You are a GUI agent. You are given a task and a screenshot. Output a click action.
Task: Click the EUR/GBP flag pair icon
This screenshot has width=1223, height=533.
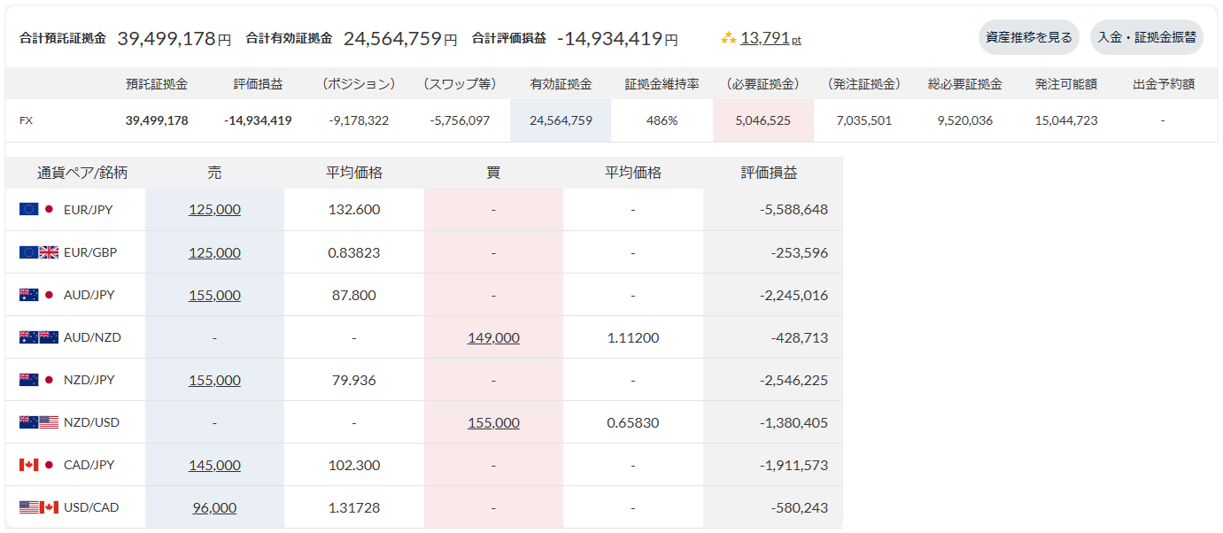(38, 252)
